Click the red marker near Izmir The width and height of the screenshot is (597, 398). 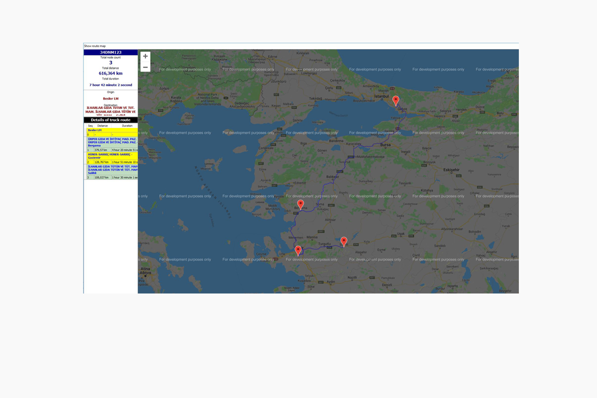point(298,250)
